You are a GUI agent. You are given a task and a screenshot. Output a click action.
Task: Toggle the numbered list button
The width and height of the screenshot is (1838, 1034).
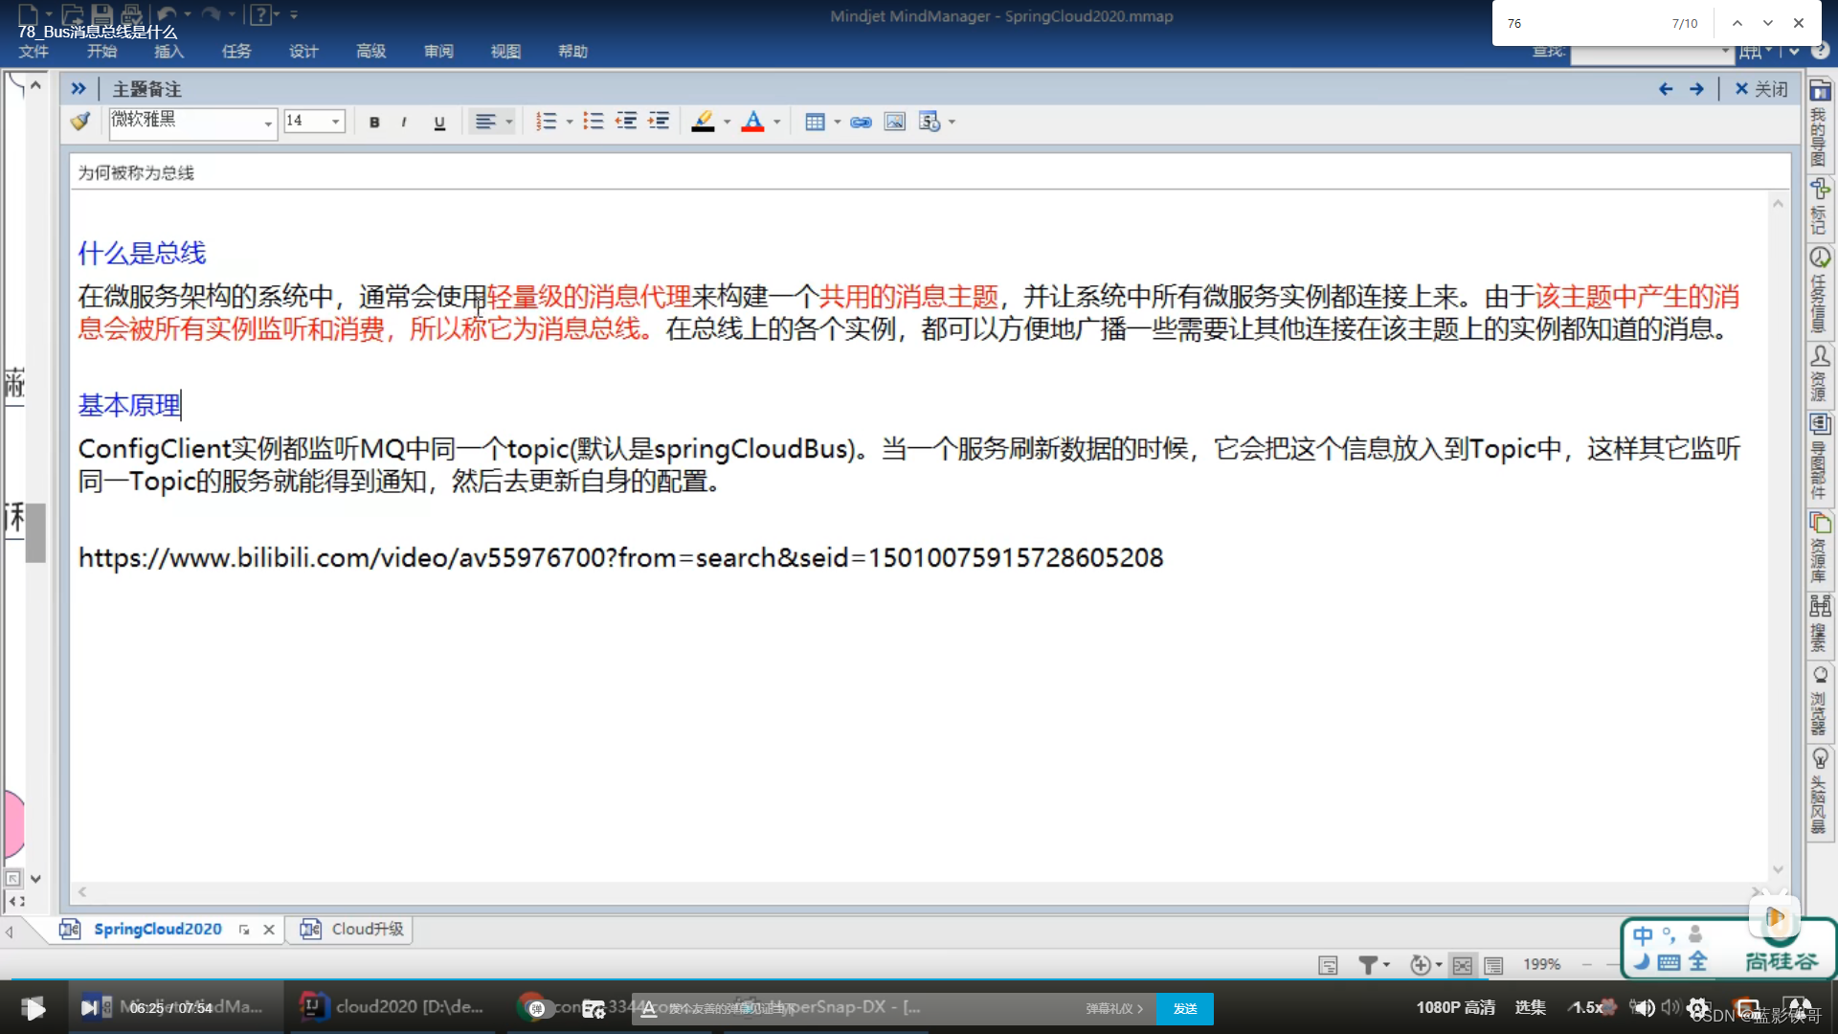pos(547,122)
